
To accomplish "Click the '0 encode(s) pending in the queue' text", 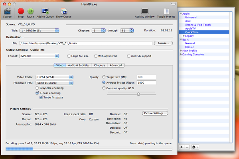I will 150,143.
